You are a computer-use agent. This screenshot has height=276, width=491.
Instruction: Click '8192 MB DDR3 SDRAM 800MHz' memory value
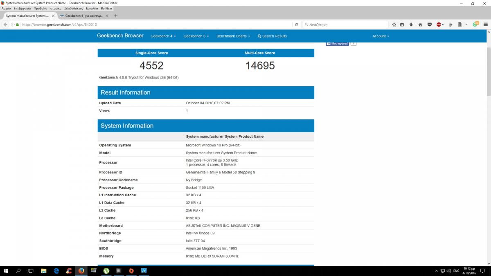(x=212, y=256)
